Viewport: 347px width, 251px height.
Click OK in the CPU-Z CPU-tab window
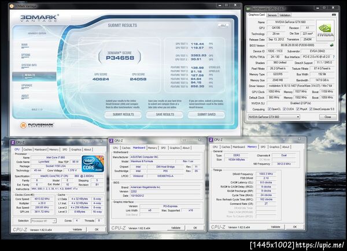(97, 230)
